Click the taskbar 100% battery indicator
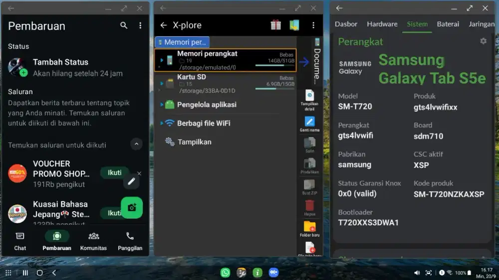Image resolution: width=499 pixels, height=280 pixels. [463, 273]
